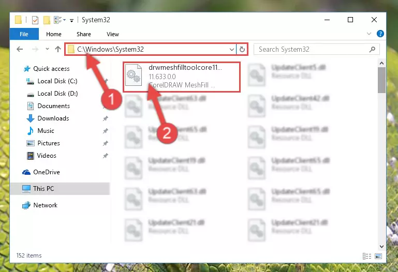Expand the address bar history dropdown
398x272 pixels.
point(231,50)
